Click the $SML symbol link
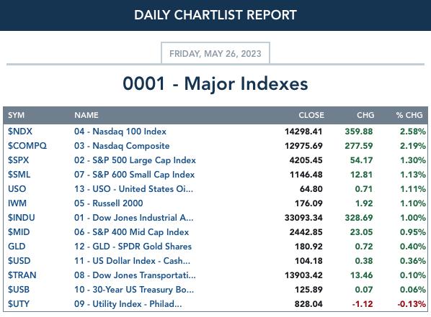Screen dimensions: 431x317 pyautogui.click(x=19, y=175)
